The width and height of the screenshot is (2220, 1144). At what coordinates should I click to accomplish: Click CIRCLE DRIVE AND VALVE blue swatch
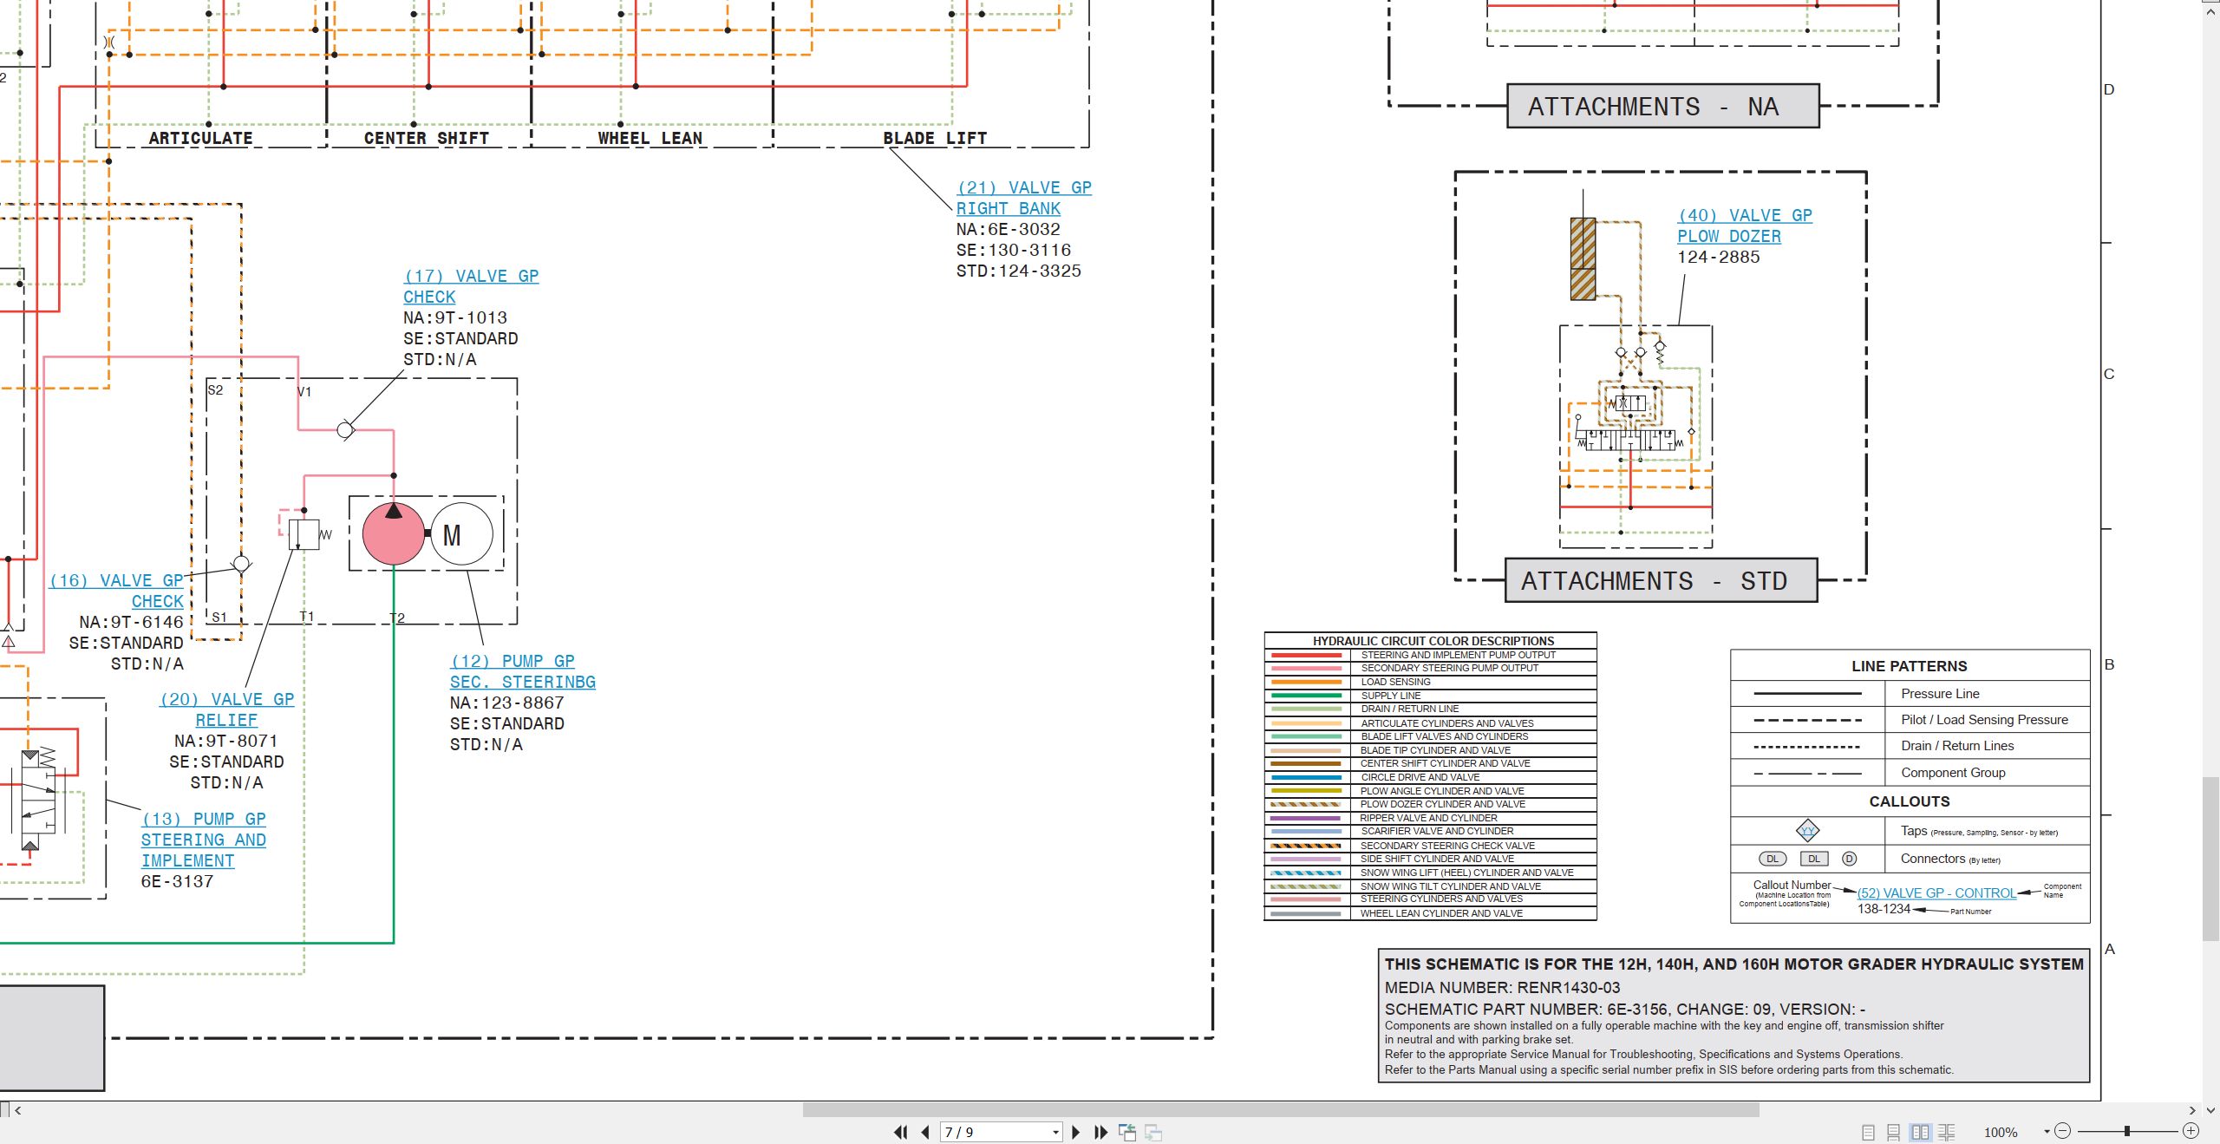click(x=1306, y=777)
